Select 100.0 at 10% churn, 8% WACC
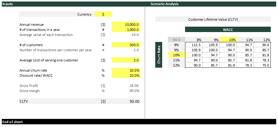Screen dimensions: 278x127 pos(194,55)
